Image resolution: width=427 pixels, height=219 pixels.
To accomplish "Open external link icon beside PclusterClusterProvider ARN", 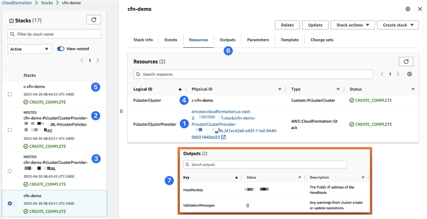I will pos(223,137).
